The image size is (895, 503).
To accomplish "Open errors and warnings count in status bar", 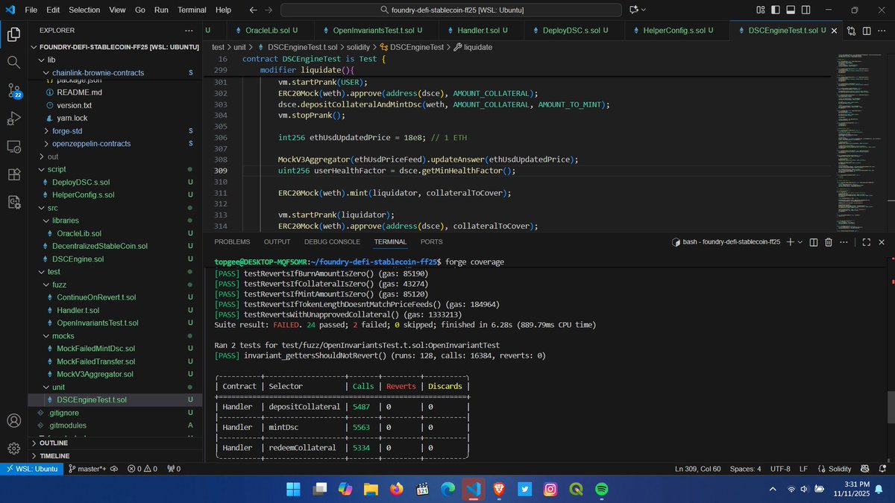I will coord(142,469).
